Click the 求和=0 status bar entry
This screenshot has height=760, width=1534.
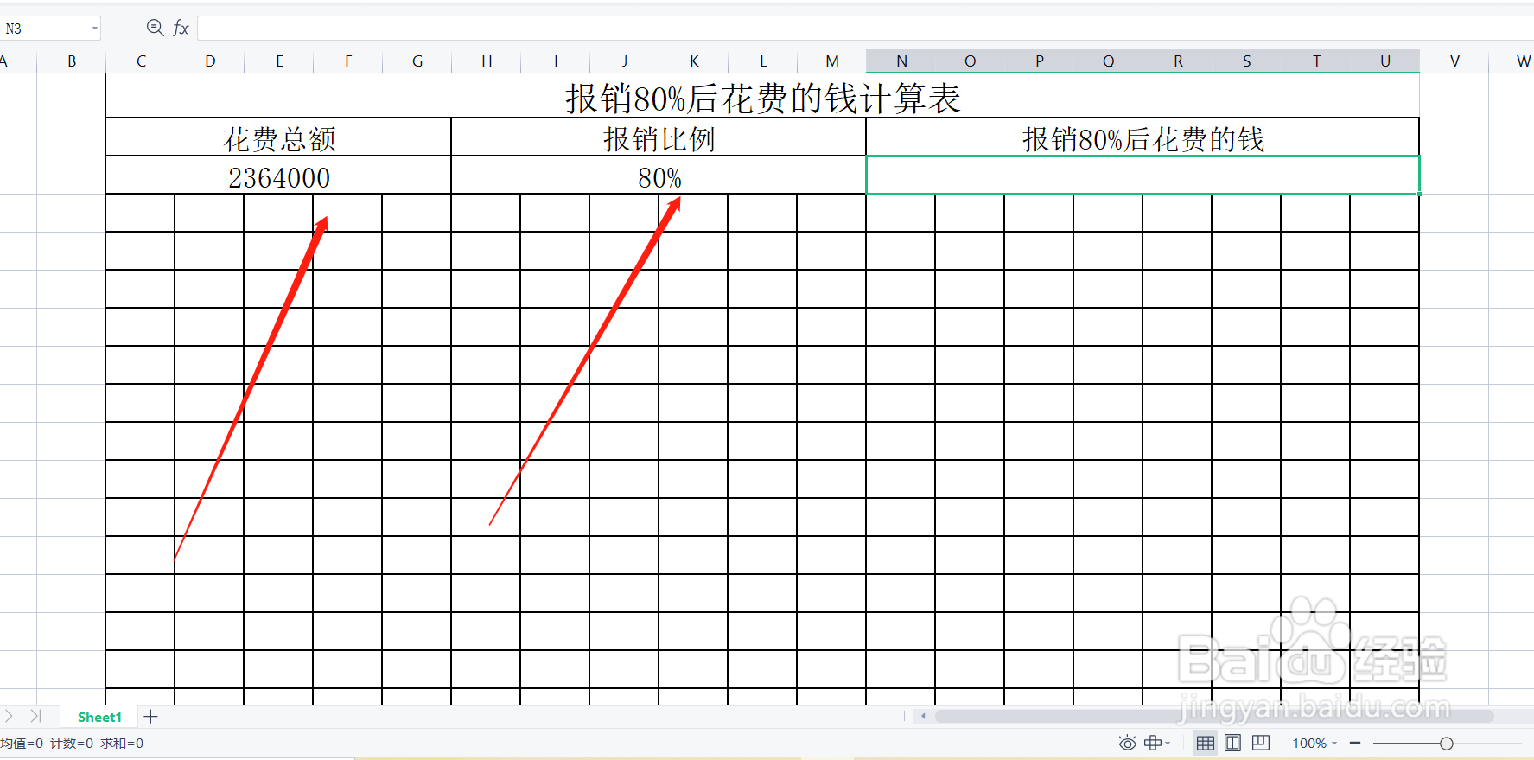click(122, 743)
